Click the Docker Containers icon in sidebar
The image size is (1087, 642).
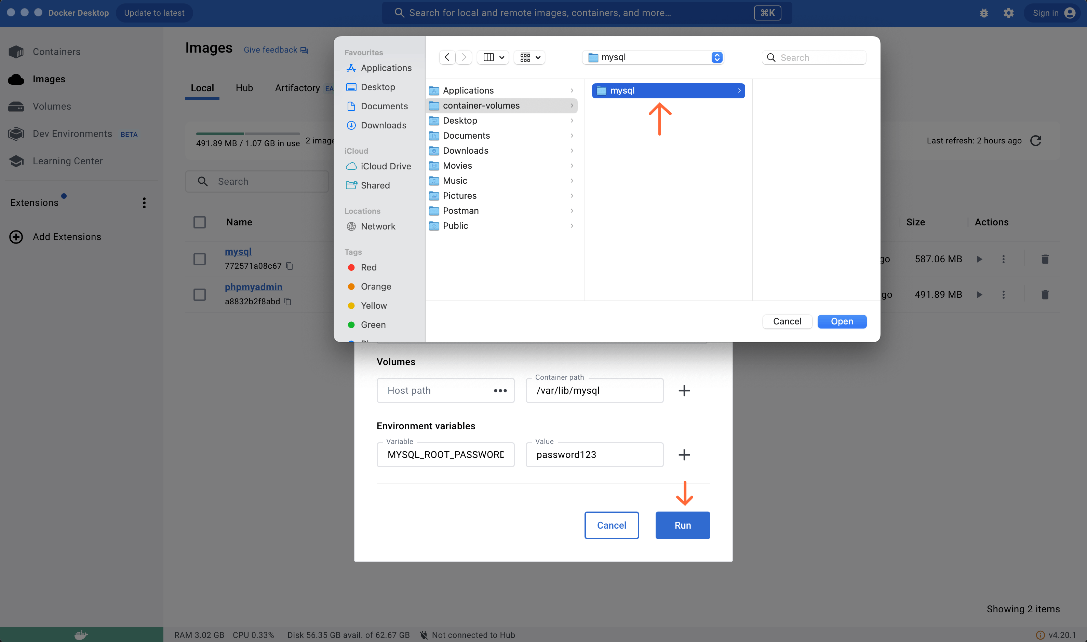click(x=16, y=52)
